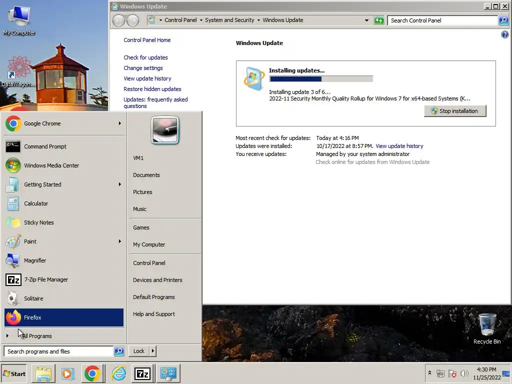This screenshot has height=384, width=512.
Task: Click View update history in left sidebar
Action: pyautogui.click(x=147, y=78)
